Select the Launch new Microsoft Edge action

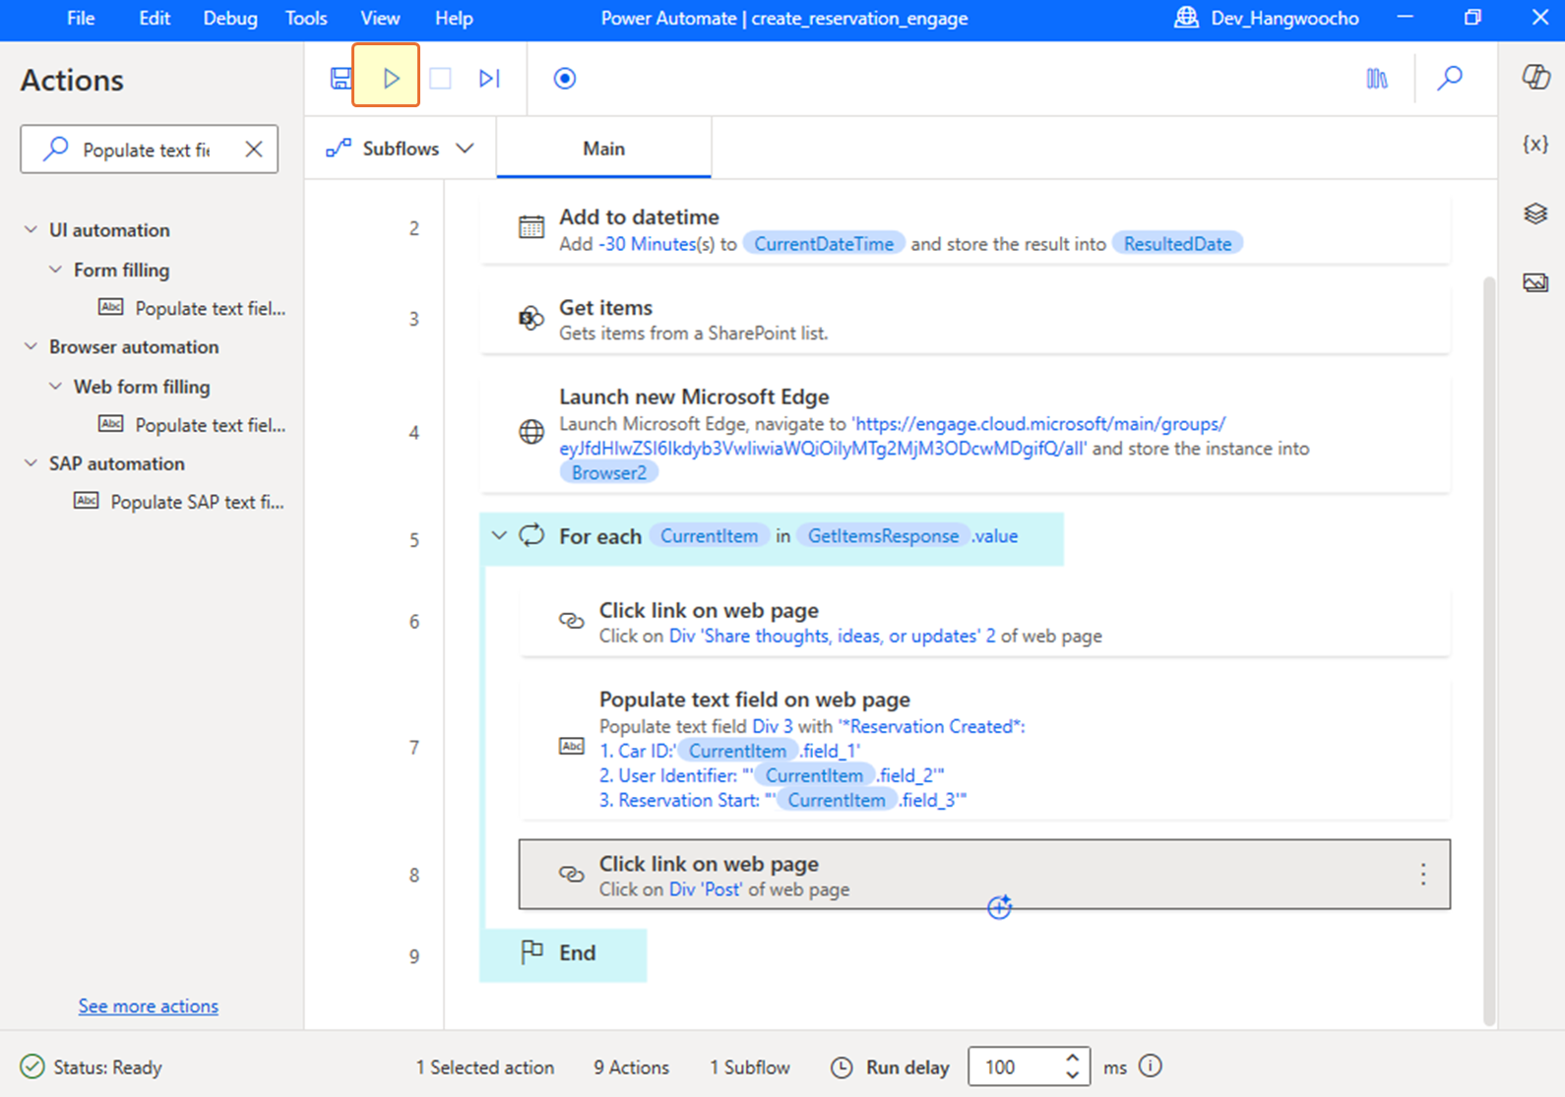tap(966, 434)
